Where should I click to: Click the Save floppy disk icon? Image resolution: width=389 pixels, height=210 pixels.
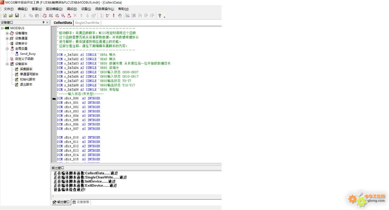pyautogui.click(x=17, y=15)
